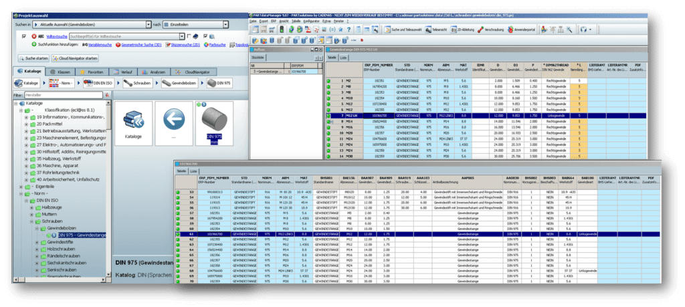Expand the Eigenteile tree node
The height and width of the screenshot is (307, 685).
21,187
